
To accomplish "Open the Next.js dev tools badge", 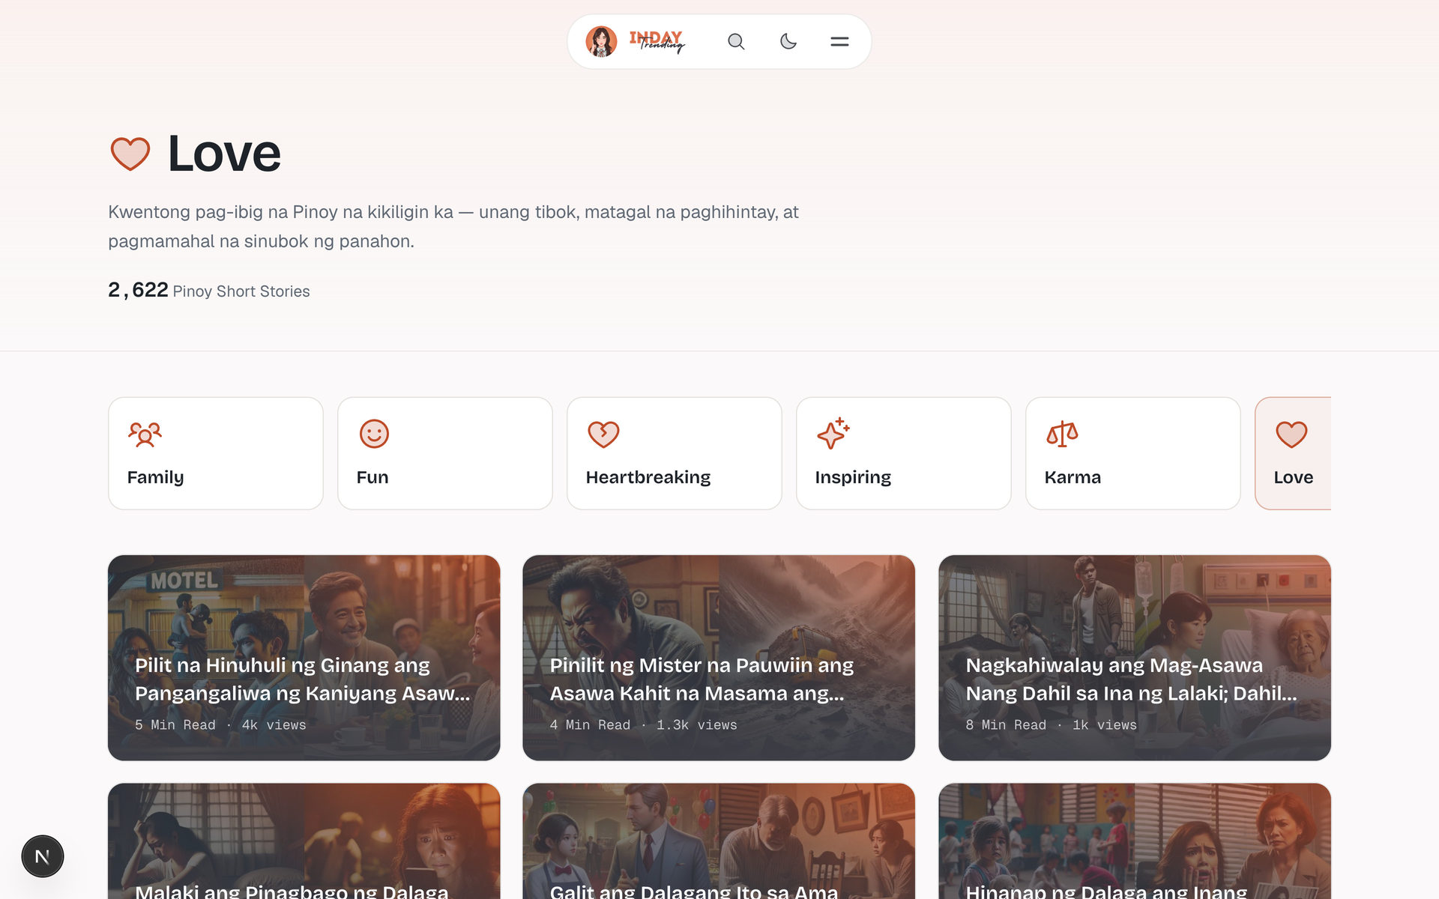I will click(43, 856).
